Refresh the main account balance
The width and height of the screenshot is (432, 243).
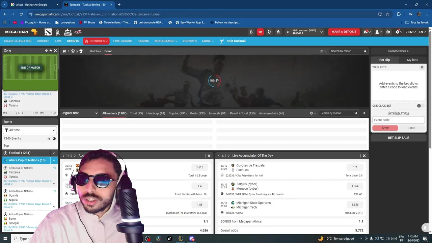point(288,32)
